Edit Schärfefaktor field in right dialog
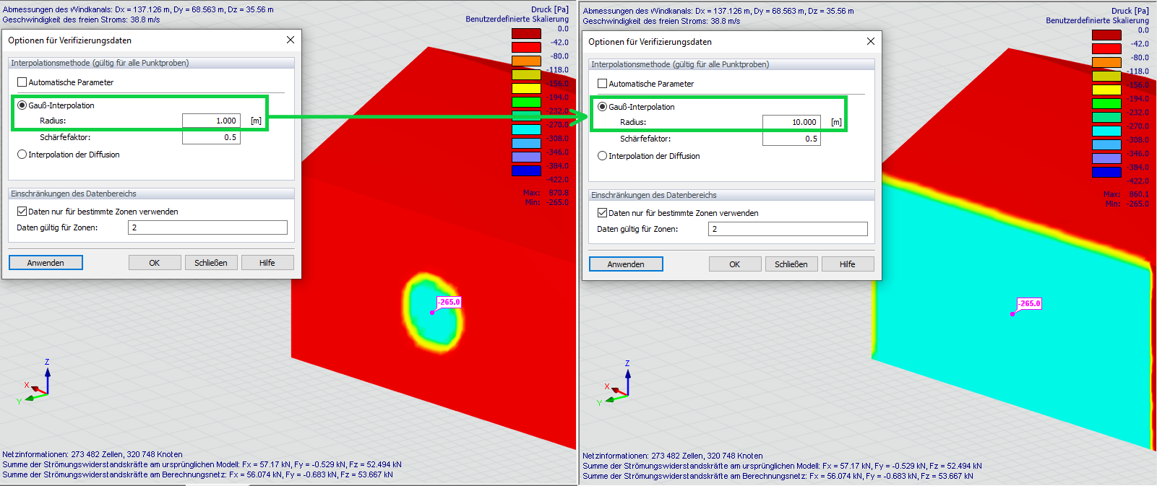 pyautogui.click(x=791, y=139)
